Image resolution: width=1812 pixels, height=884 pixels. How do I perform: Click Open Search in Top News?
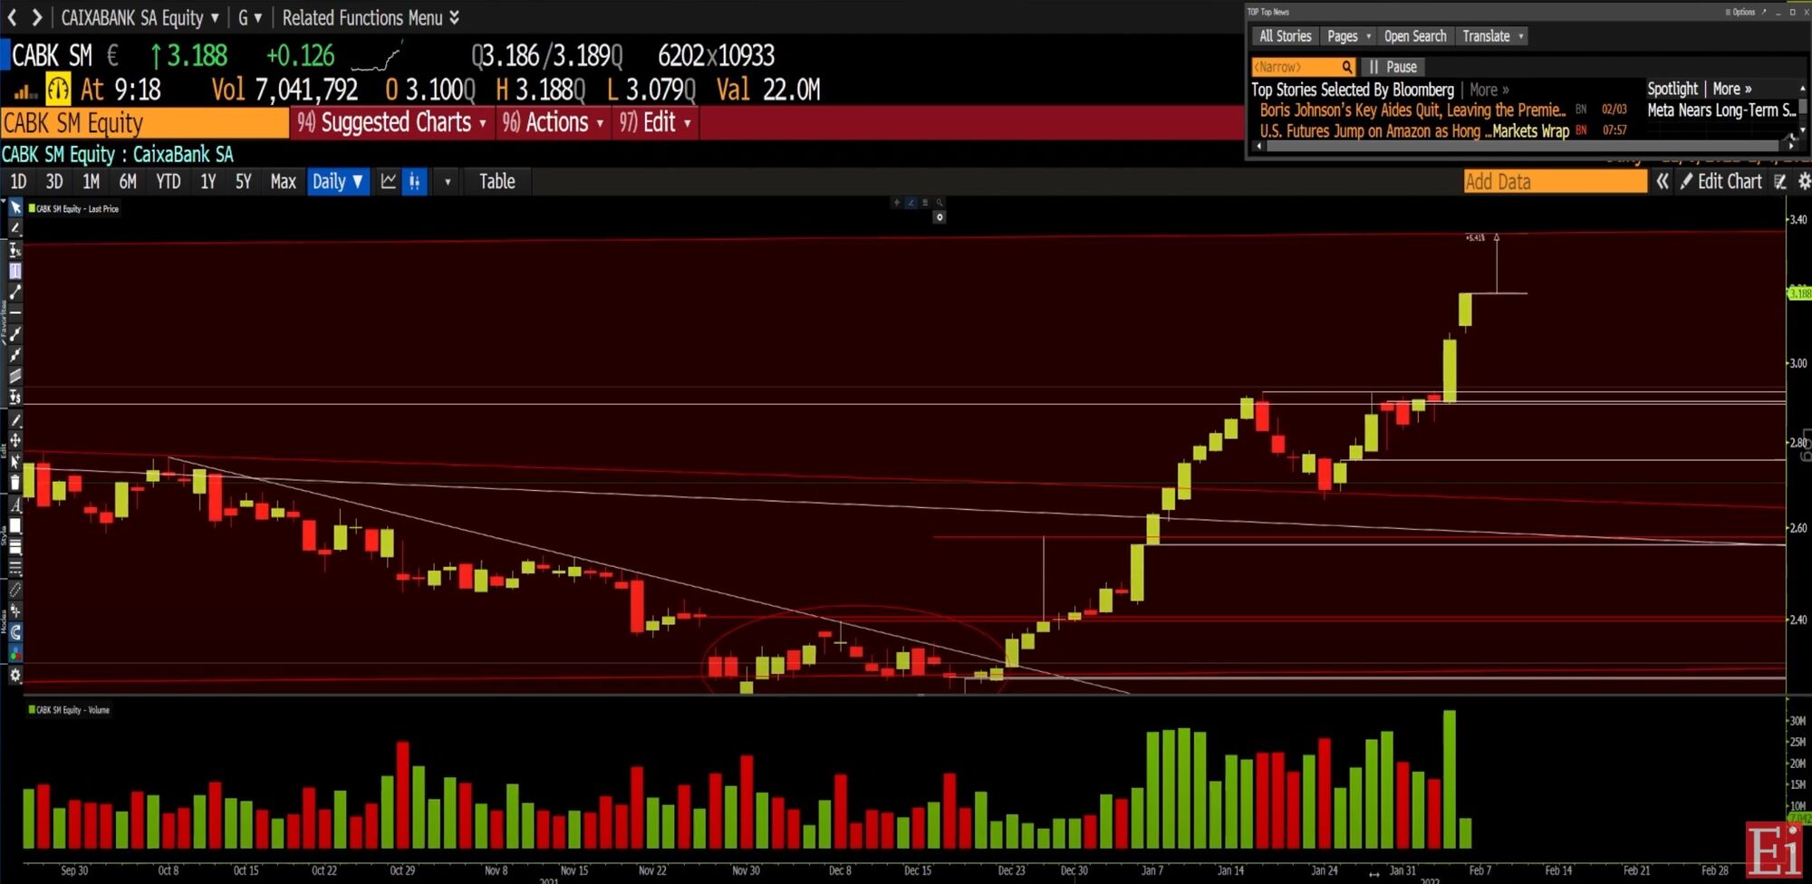click(x=1415, y=36)
